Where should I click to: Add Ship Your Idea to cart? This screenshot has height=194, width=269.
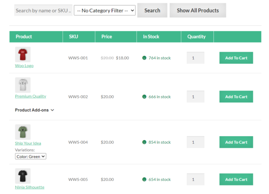(x=236, y=142)
